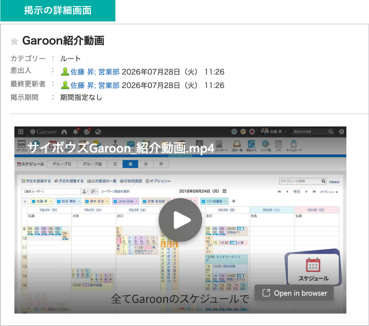
Task: Click 予定を調整する link
Action: coord(69,181)
